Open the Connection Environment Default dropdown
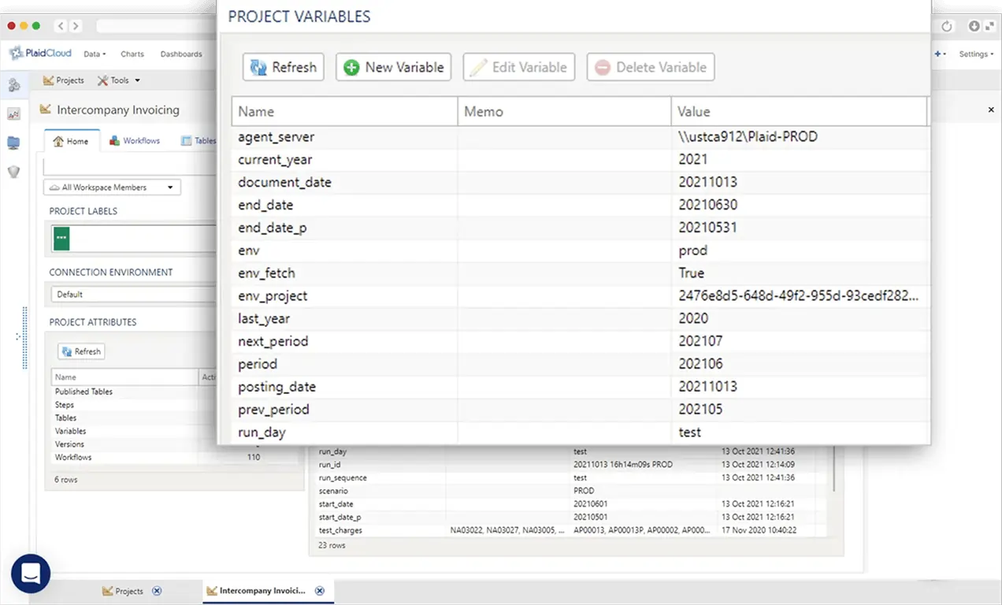1002x605 pixels. pos(133,294)
